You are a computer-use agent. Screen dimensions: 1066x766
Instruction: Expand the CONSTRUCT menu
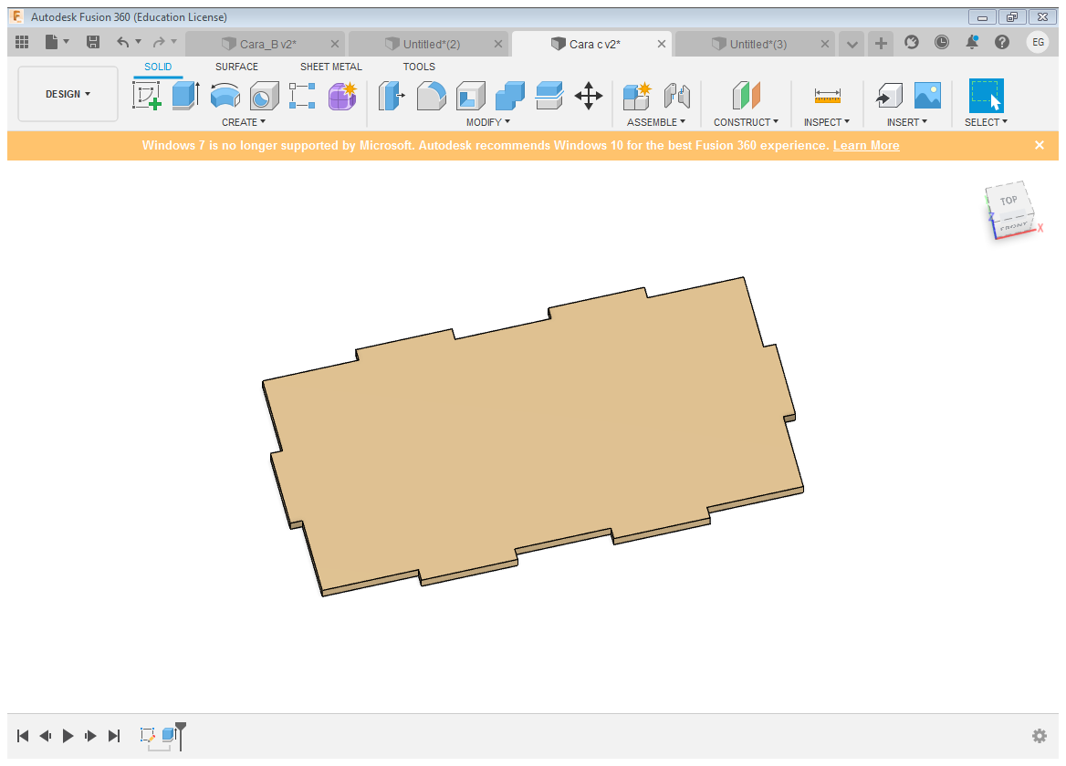(746, 122)
